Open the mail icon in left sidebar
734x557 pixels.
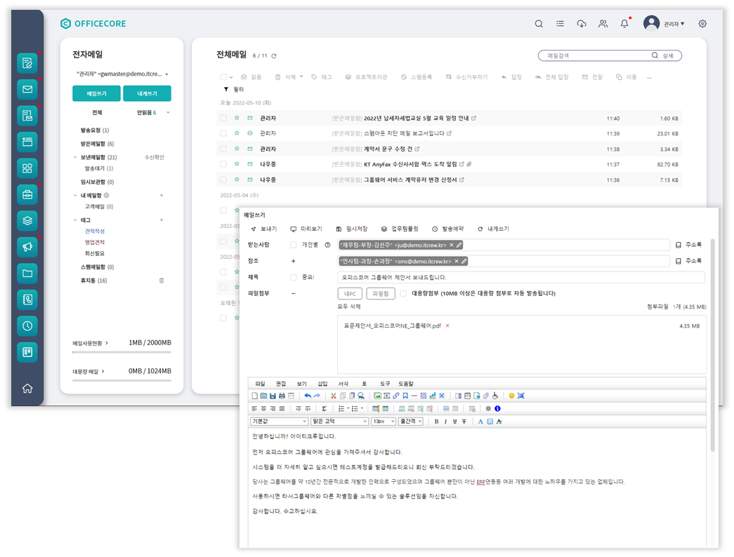point(27,89)
